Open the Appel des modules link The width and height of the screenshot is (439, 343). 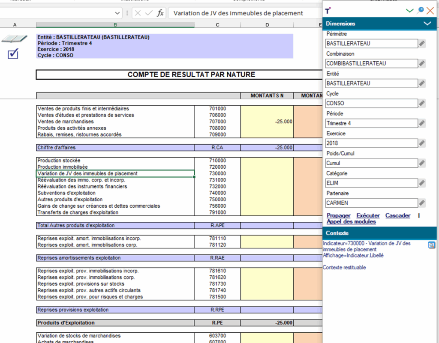[x=351, y=222]
